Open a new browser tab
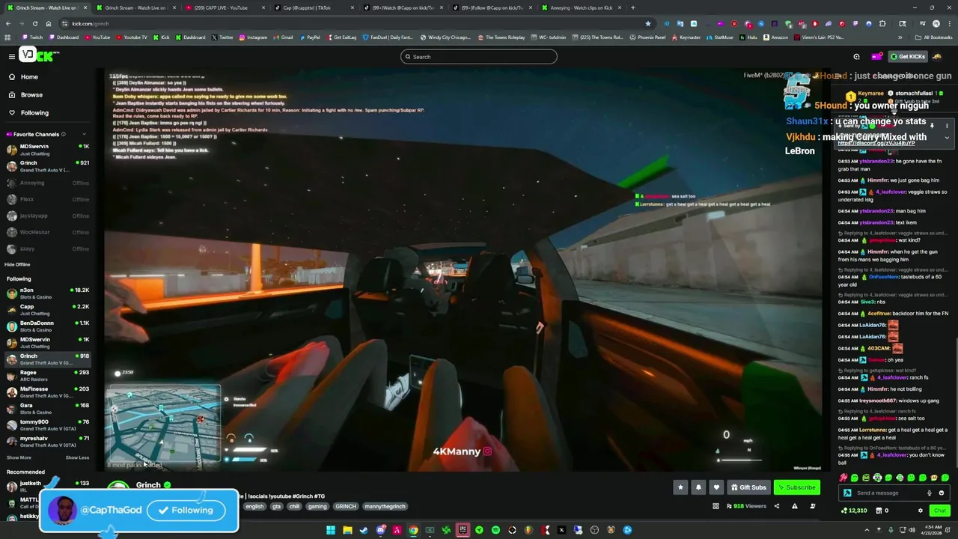The height and width of the screenshot is (539, 958). click(x=633, y=7)
